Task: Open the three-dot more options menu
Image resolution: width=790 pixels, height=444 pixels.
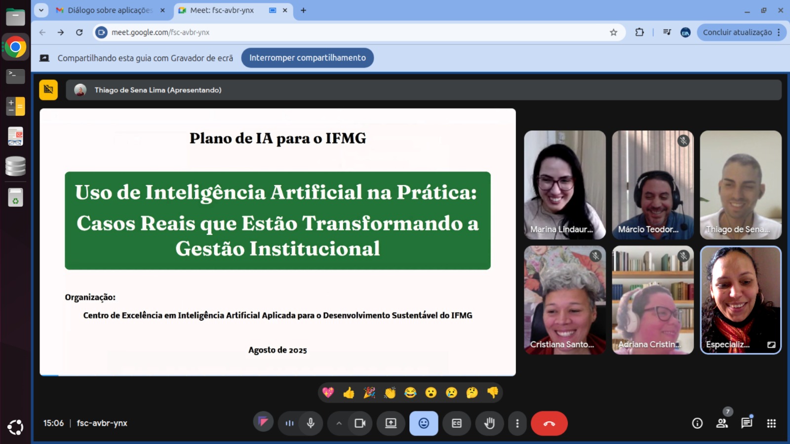Action: tap(517, 423)
